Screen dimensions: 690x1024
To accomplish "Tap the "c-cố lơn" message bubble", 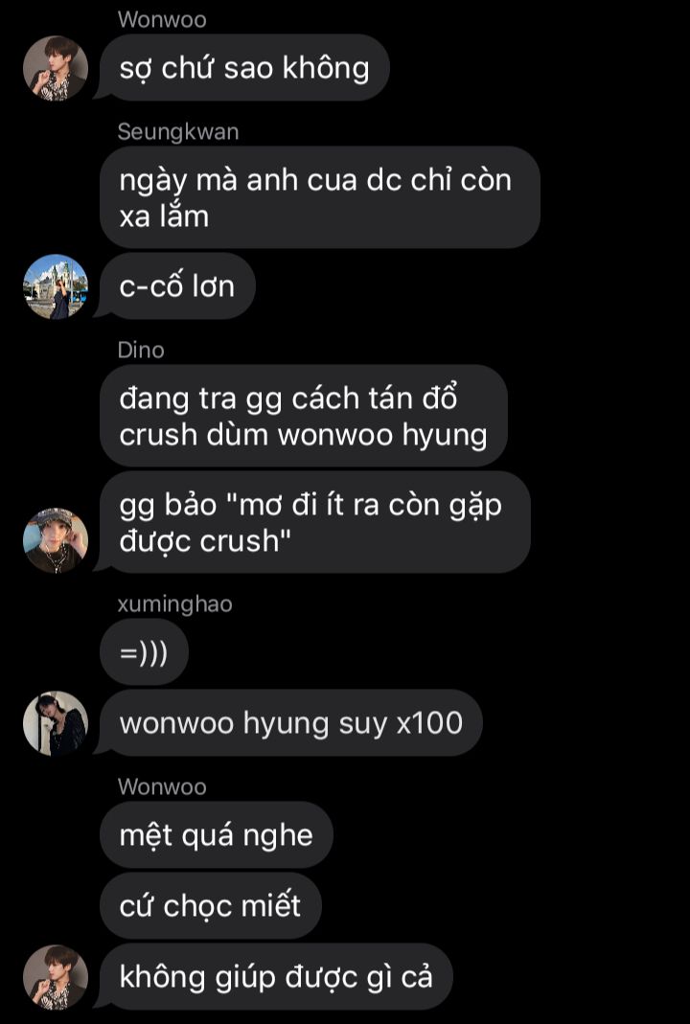I will coord(177,286).
